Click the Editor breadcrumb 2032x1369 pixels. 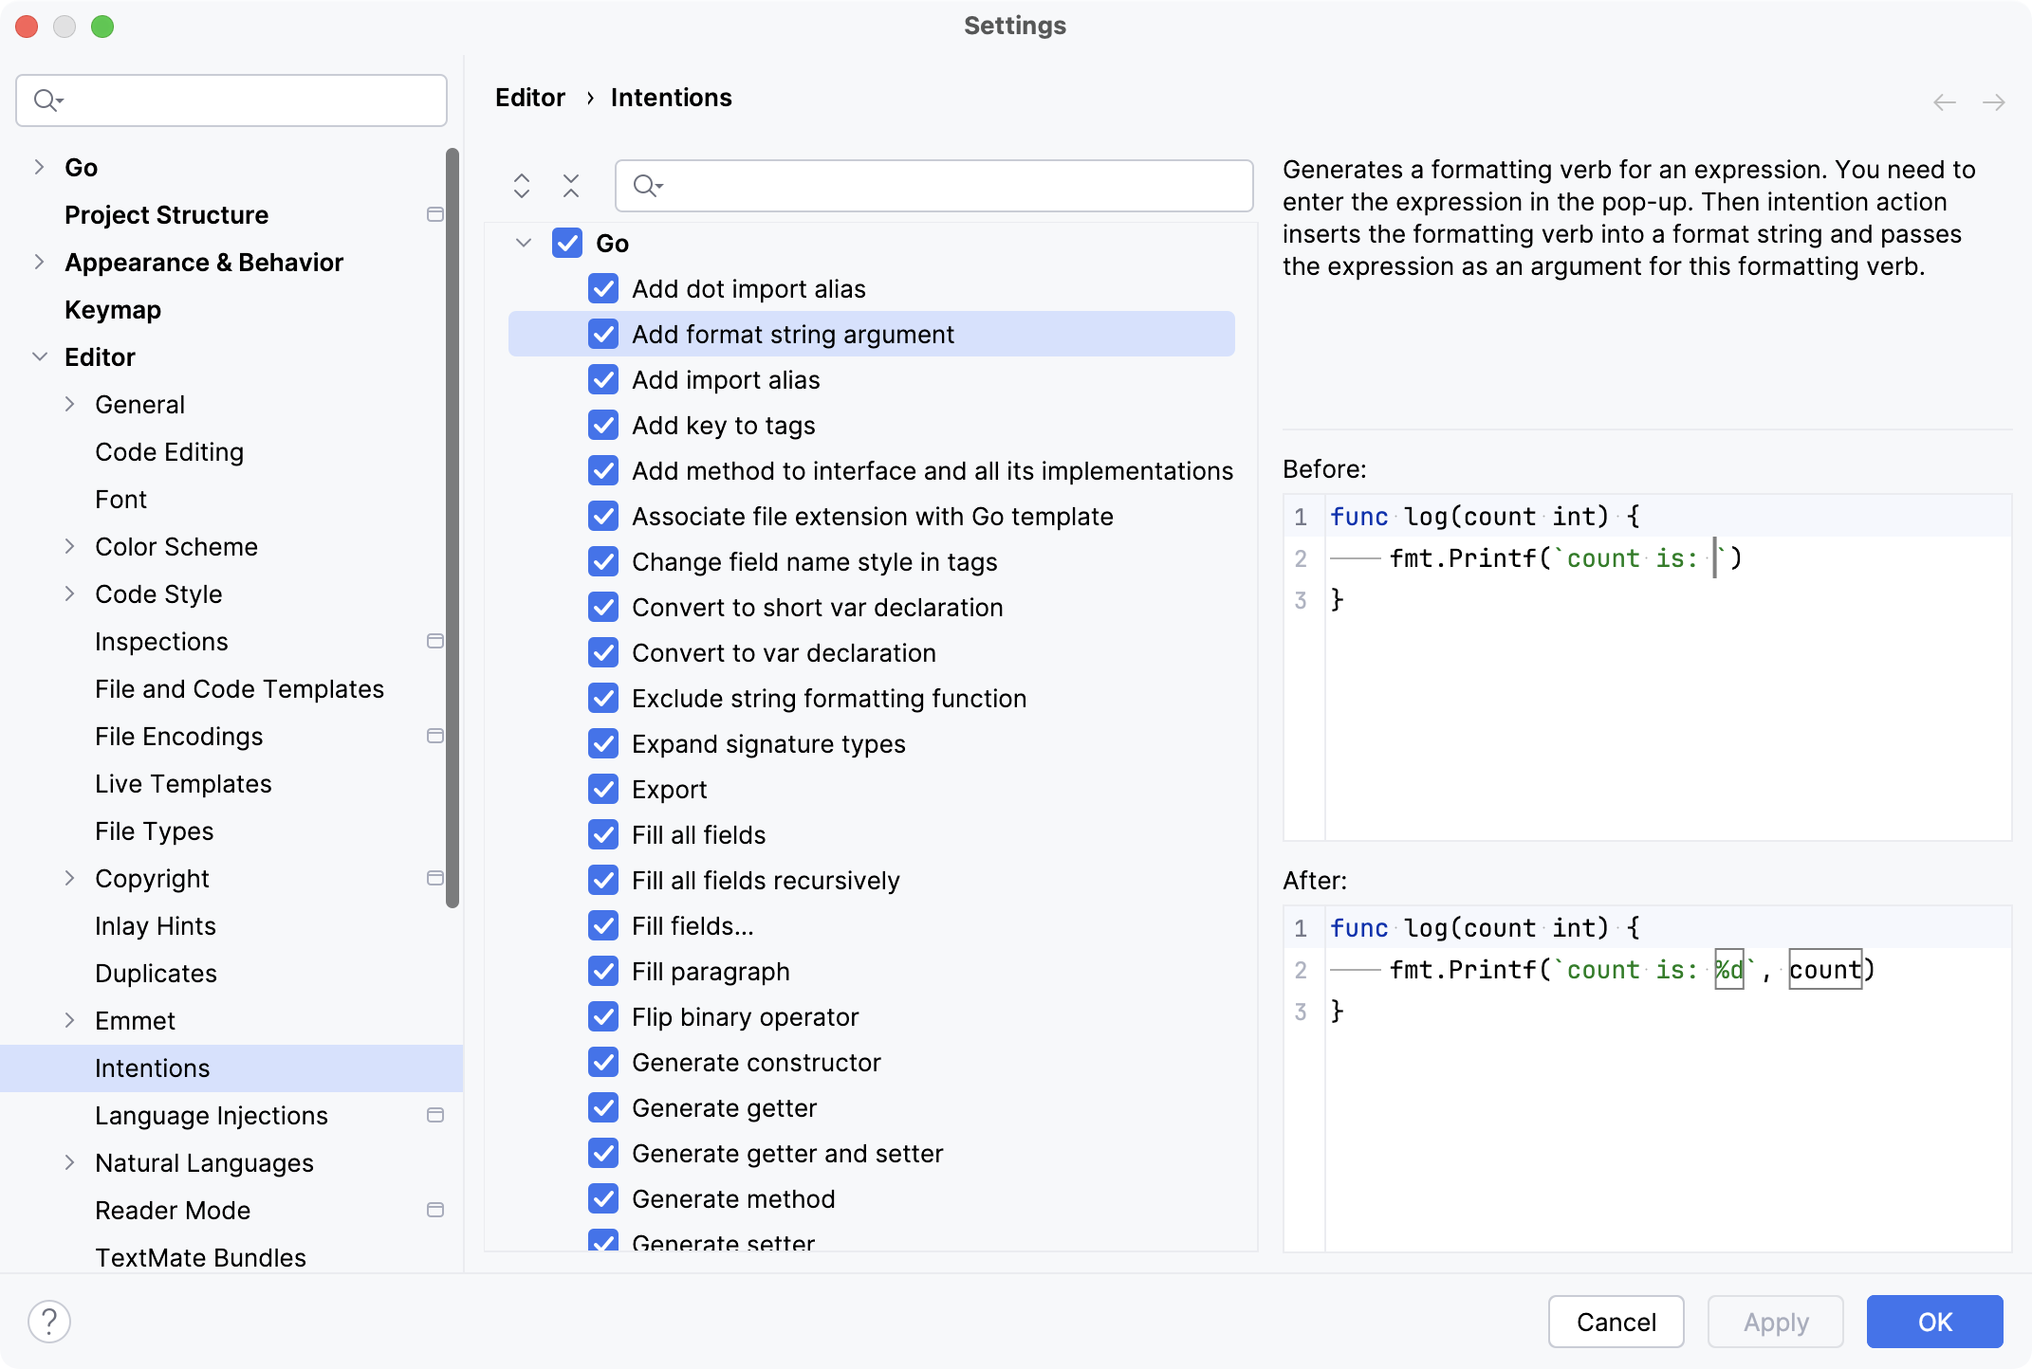coord(529,97)
